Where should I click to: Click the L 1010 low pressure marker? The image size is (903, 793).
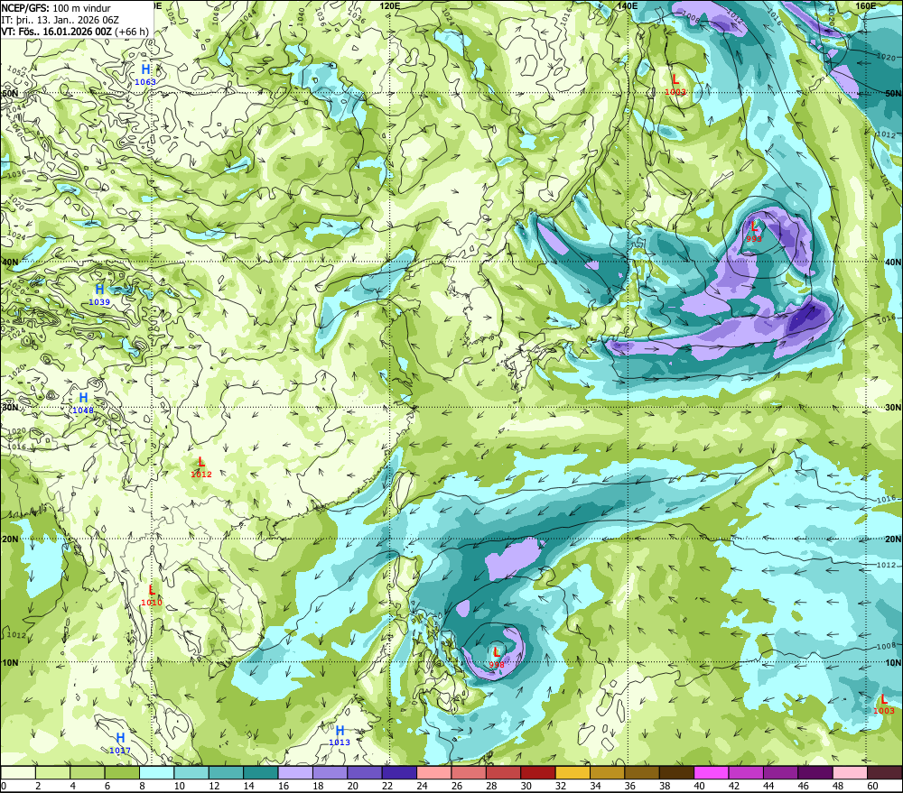click(x=152, y=595)
